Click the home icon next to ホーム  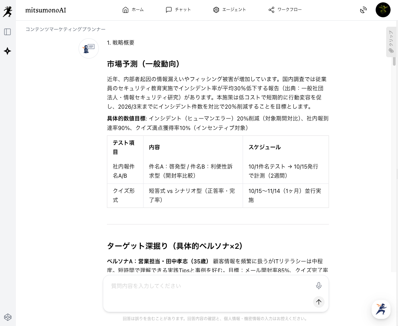[x=125, y=10]
